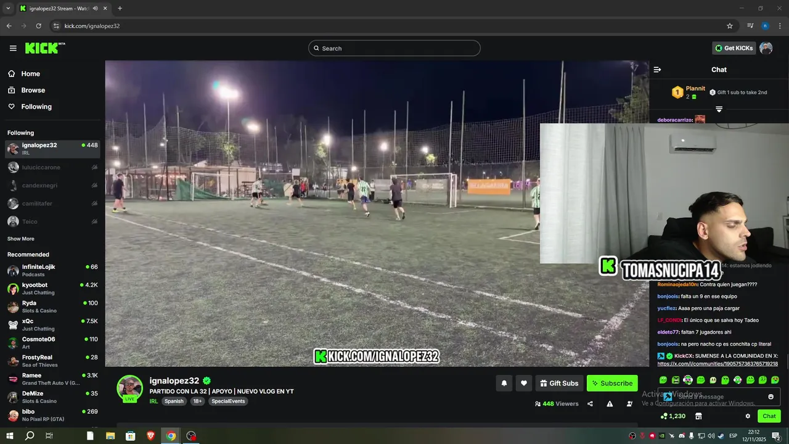The image size is (789, 444).
Task: Open the Windows notification center
Action: point(777,436)
